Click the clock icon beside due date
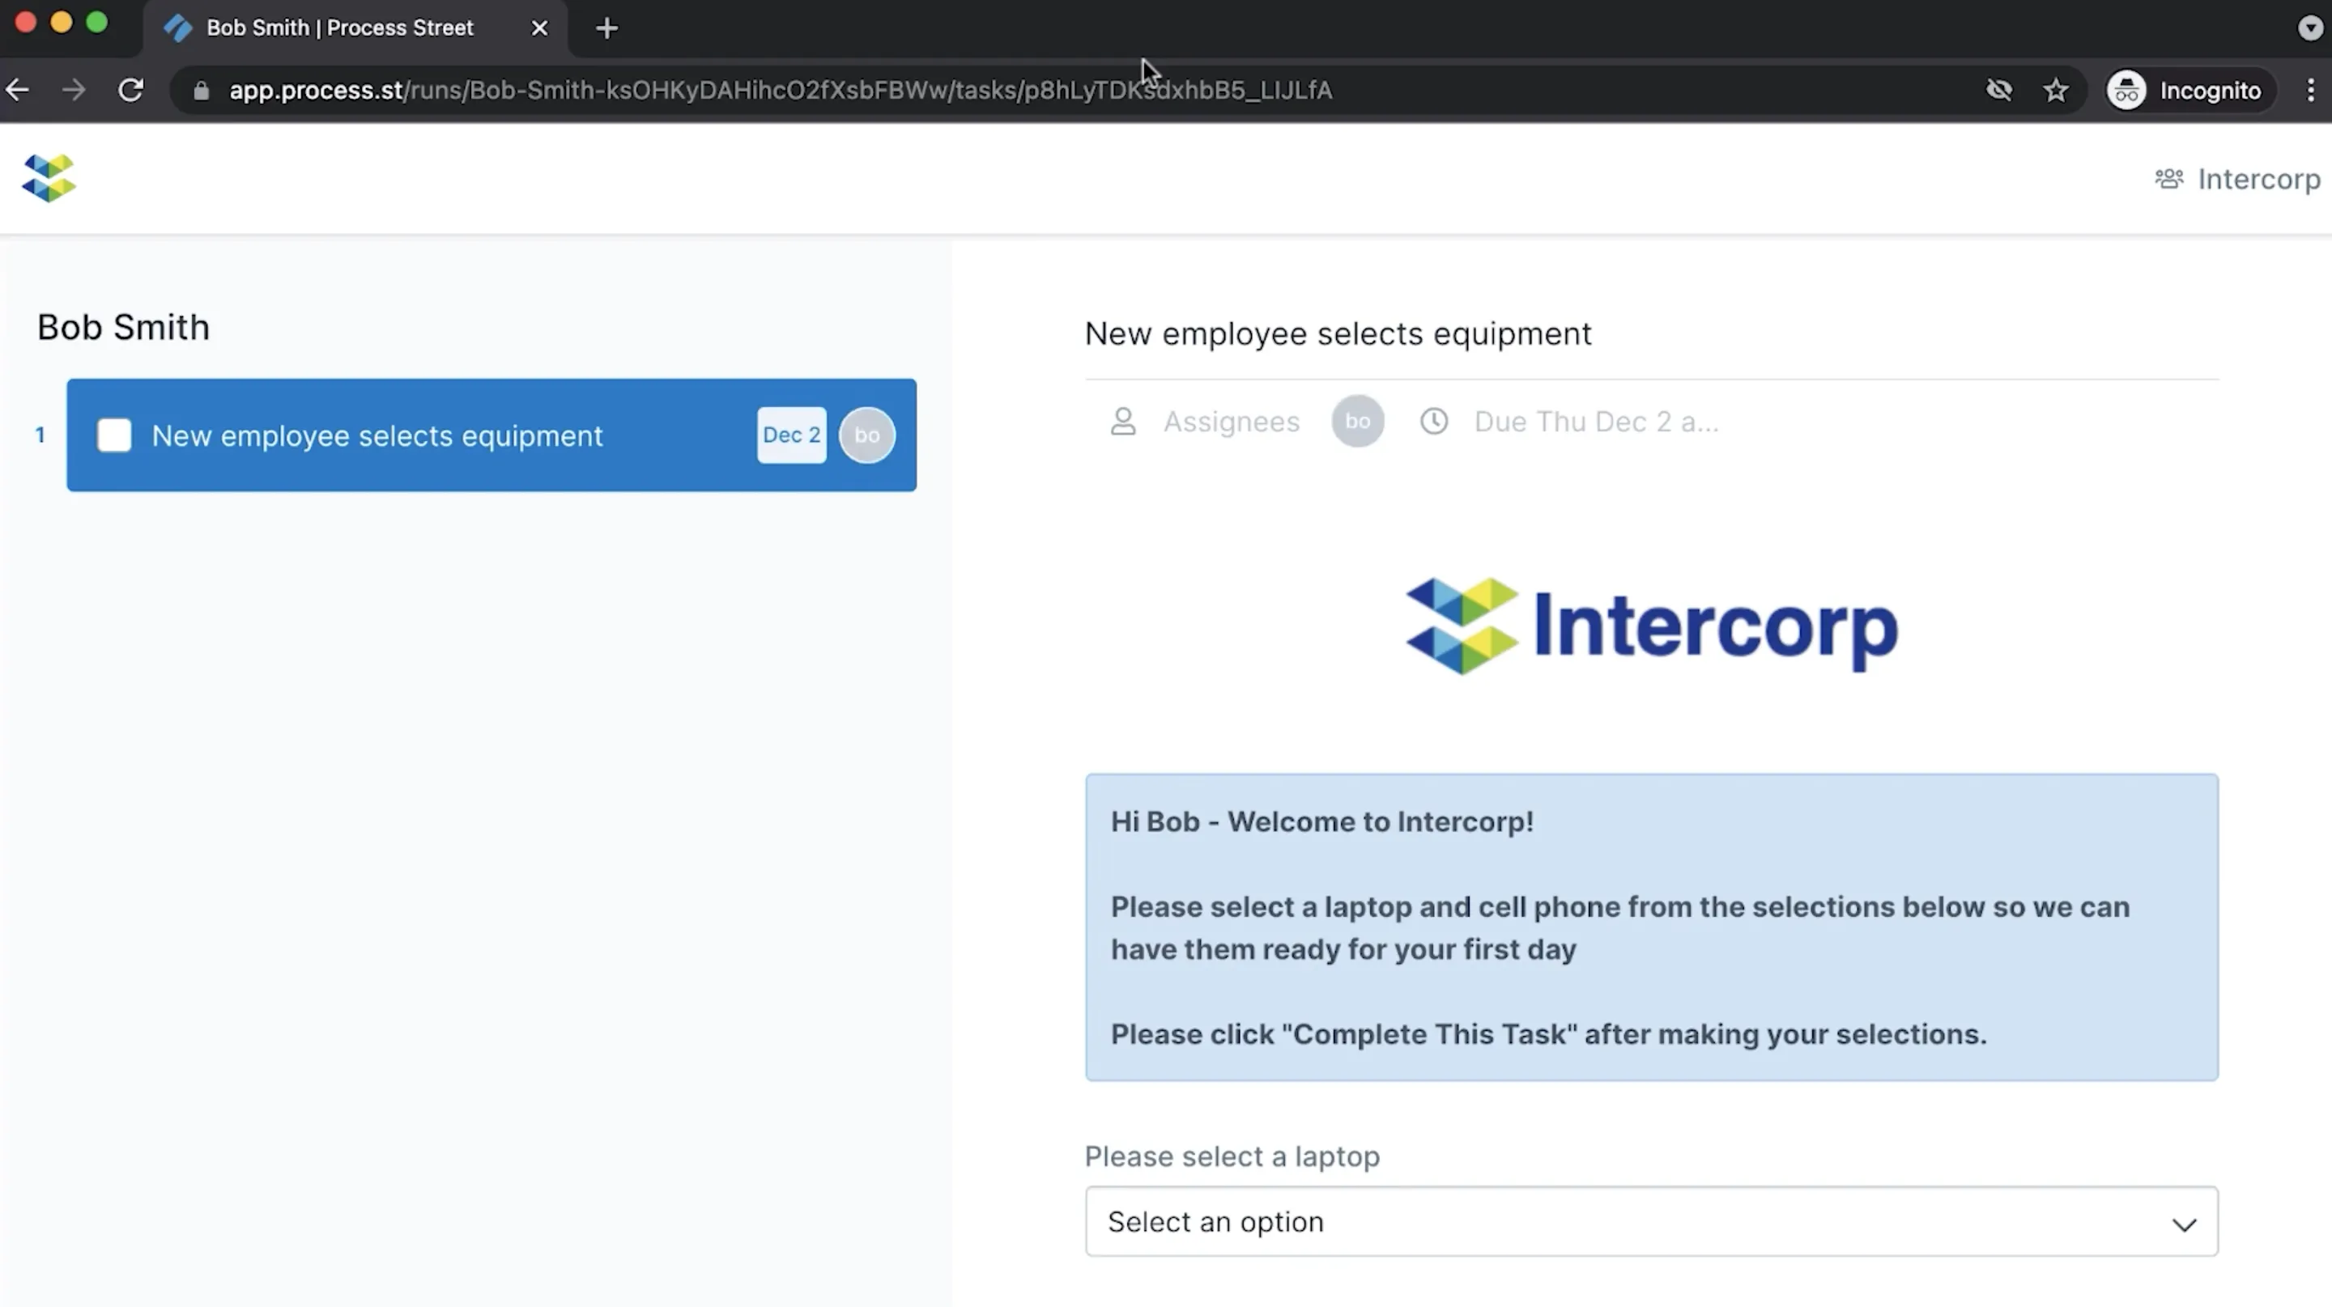2332x1307 pixels. (x=1434, y=422)
